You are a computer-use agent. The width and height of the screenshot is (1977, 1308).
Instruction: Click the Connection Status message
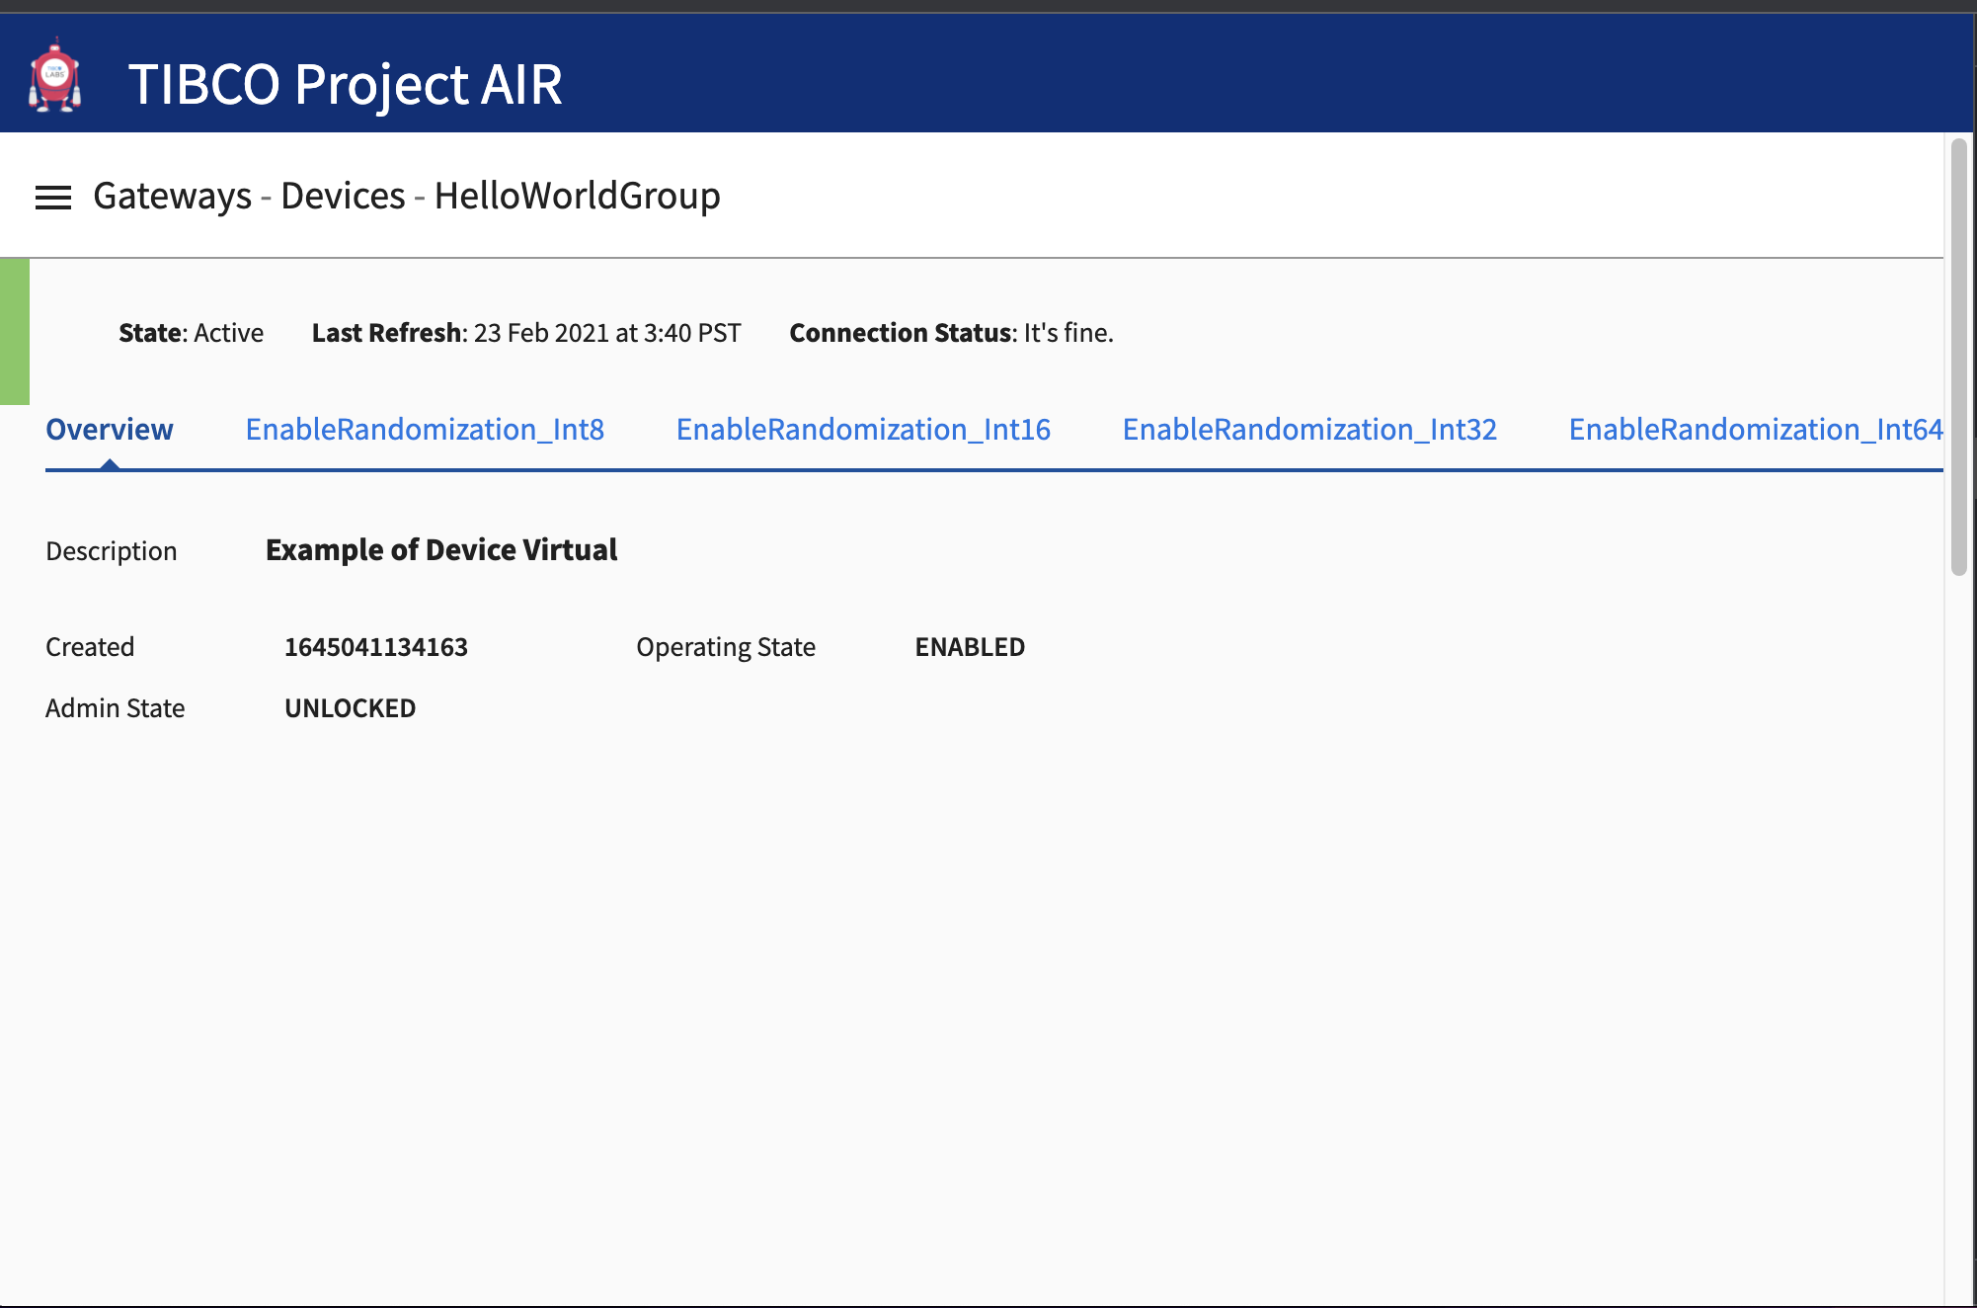tap(951, 333)
